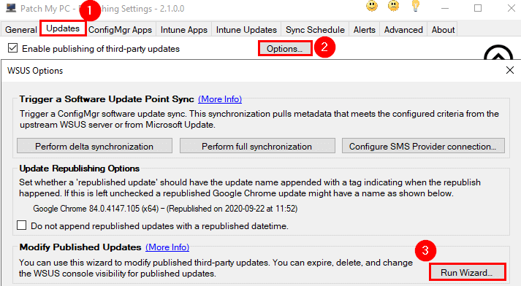Viewport: 521px width, 286px height.
Task: Open the Advanced tab
Action: pos(403,29)
